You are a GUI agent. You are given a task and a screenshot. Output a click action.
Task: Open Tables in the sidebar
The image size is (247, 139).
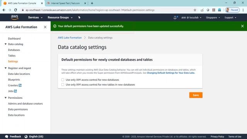12,56
